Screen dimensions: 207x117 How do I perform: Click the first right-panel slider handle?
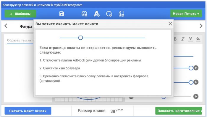(x=191, y=68)
